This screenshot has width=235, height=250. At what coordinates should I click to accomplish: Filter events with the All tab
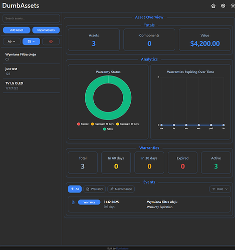(x=75, y=189)
